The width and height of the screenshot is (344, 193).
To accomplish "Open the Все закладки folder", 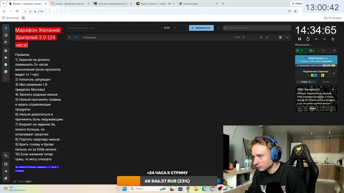I will click(x=333, y=18).
